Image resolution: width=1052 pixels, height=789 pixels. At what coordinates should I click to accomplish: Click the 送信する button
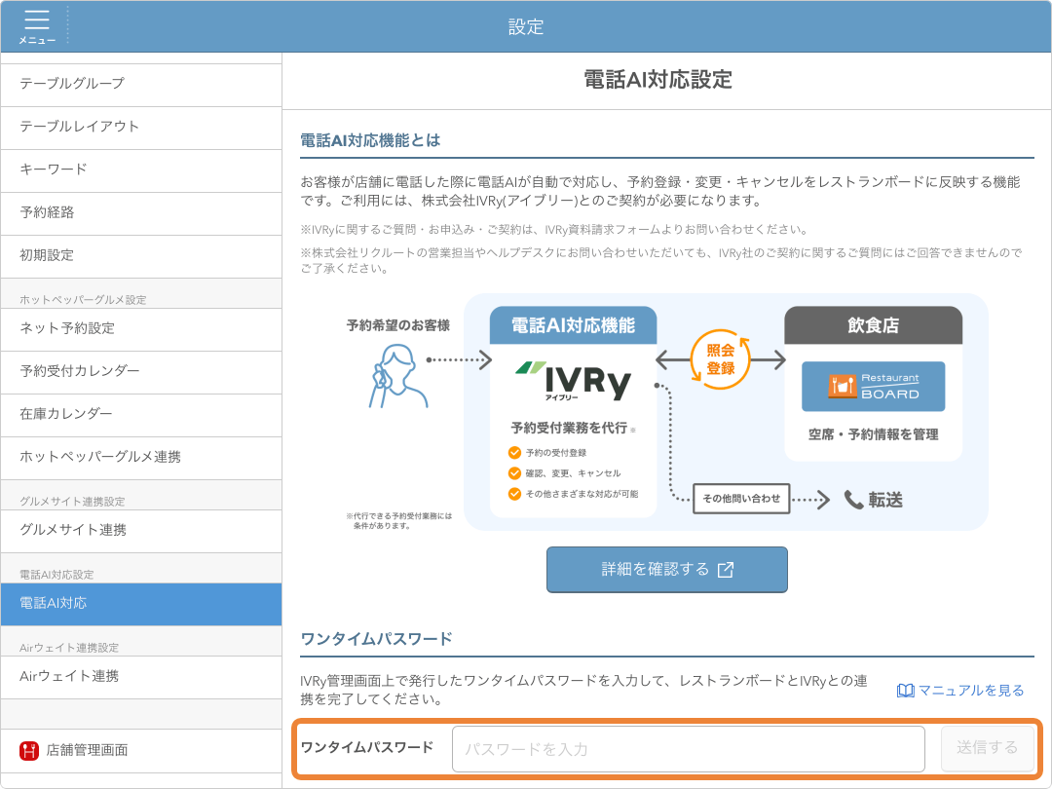pos(987,749)
